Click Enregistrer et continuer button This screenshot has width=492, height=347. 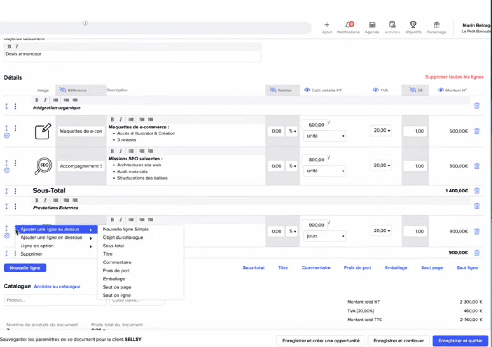pyautogui.click(x=398, y=341)
